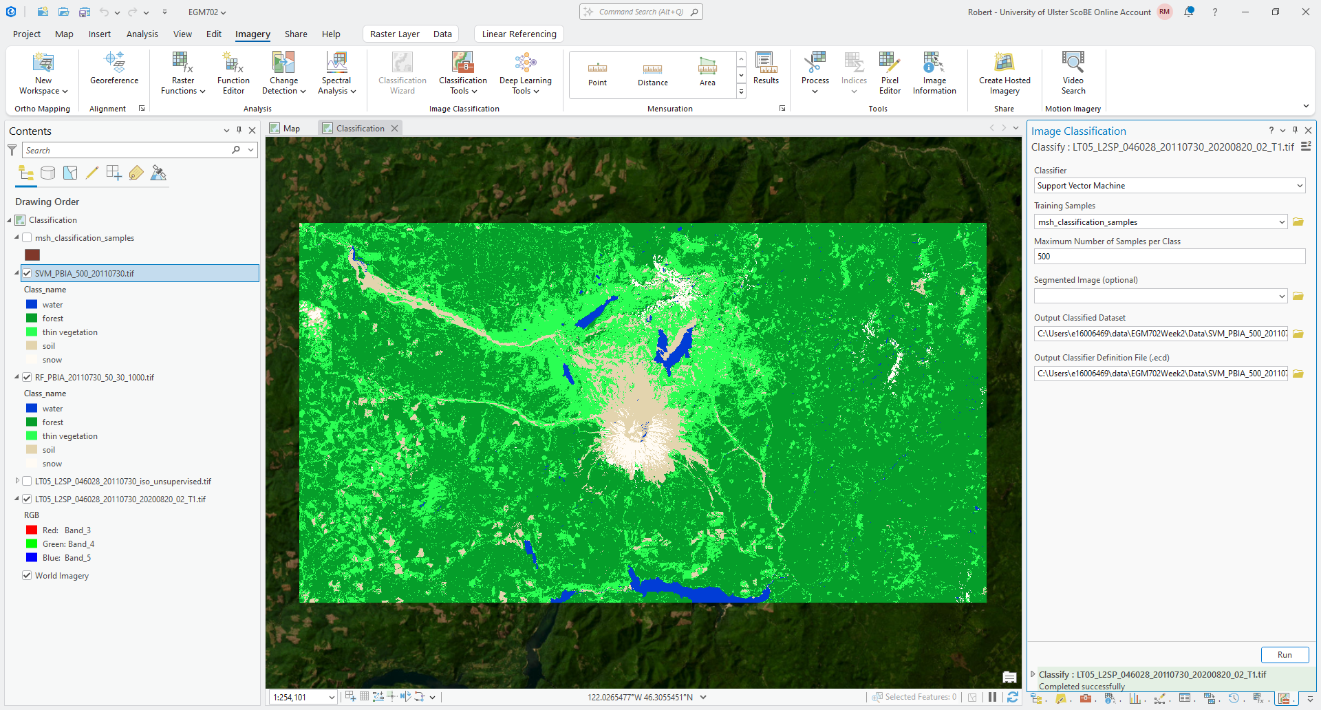Viewport: 1321px width, 710px height.
Task: Click the Maximum Number of Samples field
Action: point(1169,257)
